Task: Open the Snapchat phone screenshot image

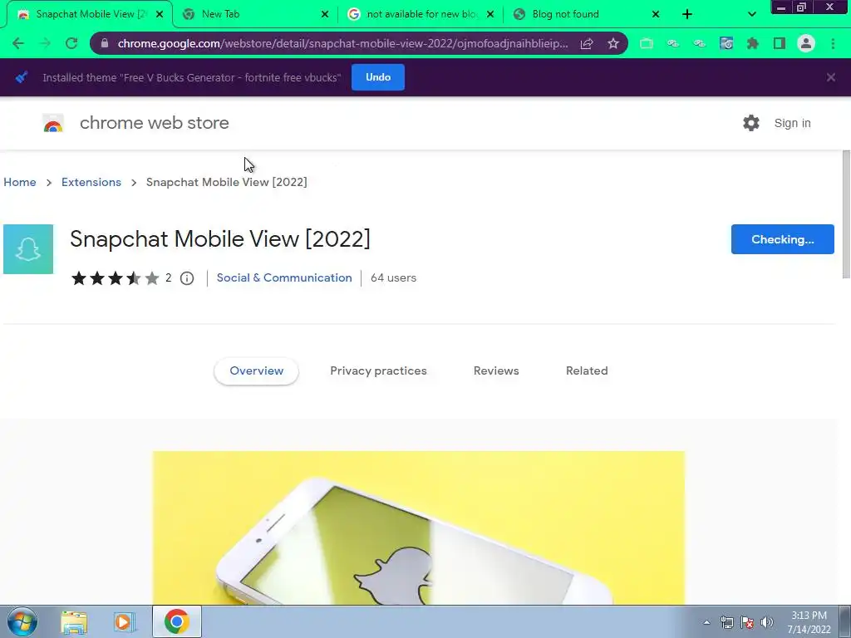Action: tap(419, 528)
